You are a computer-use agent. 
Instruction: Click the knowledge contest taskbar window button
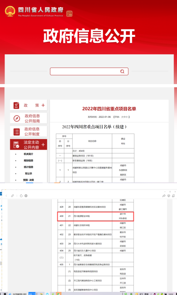click(18, 294)
